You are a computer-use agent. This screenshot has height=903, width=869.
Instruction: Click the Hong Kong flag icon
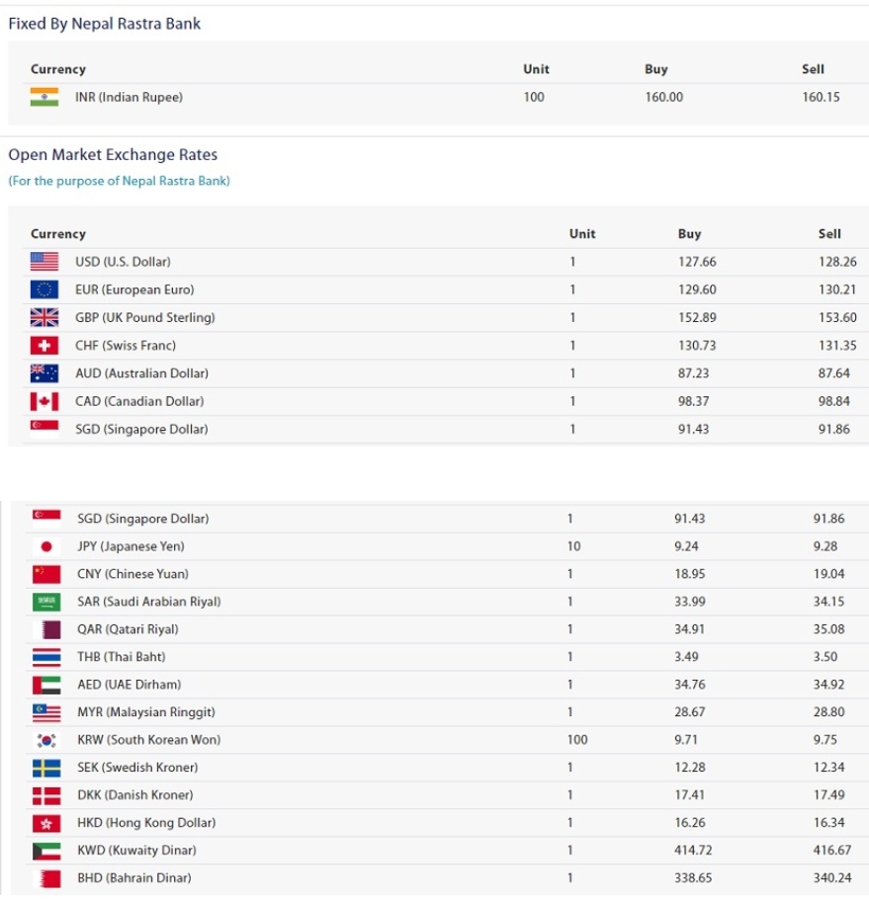(x=46, y=822)
